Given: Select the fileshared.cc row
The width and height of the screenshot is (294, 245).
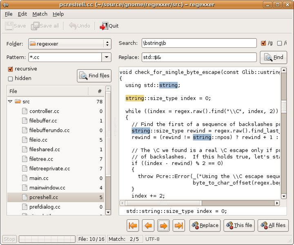Looking at the screenshot, I should pyautogui.click(x=56, y=149).
